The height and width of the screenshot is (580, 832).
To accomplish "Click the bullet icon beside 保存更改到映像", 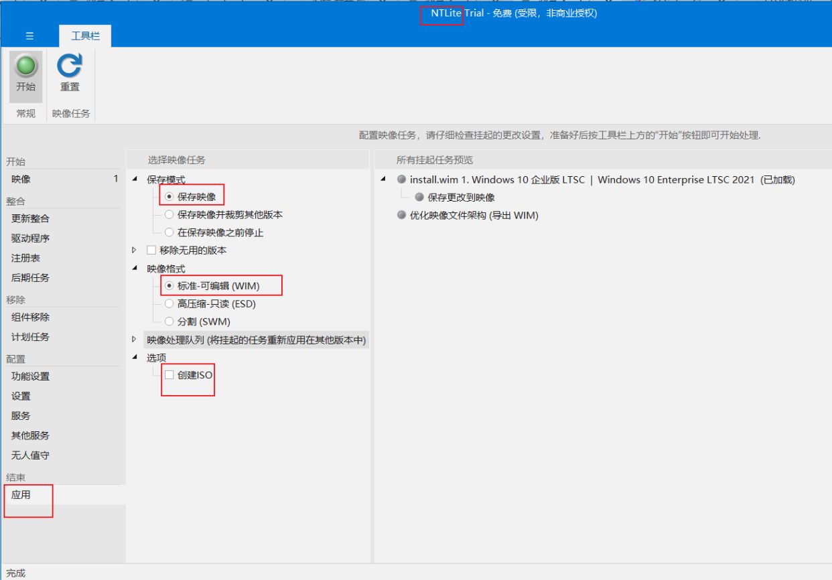I will point(419,198).
